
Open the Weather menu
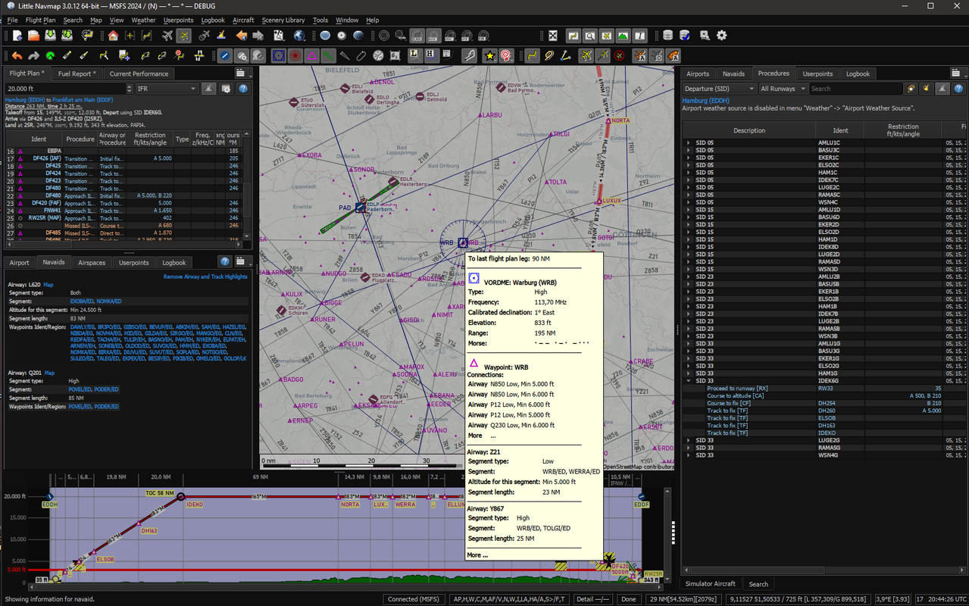click(143, 20)
